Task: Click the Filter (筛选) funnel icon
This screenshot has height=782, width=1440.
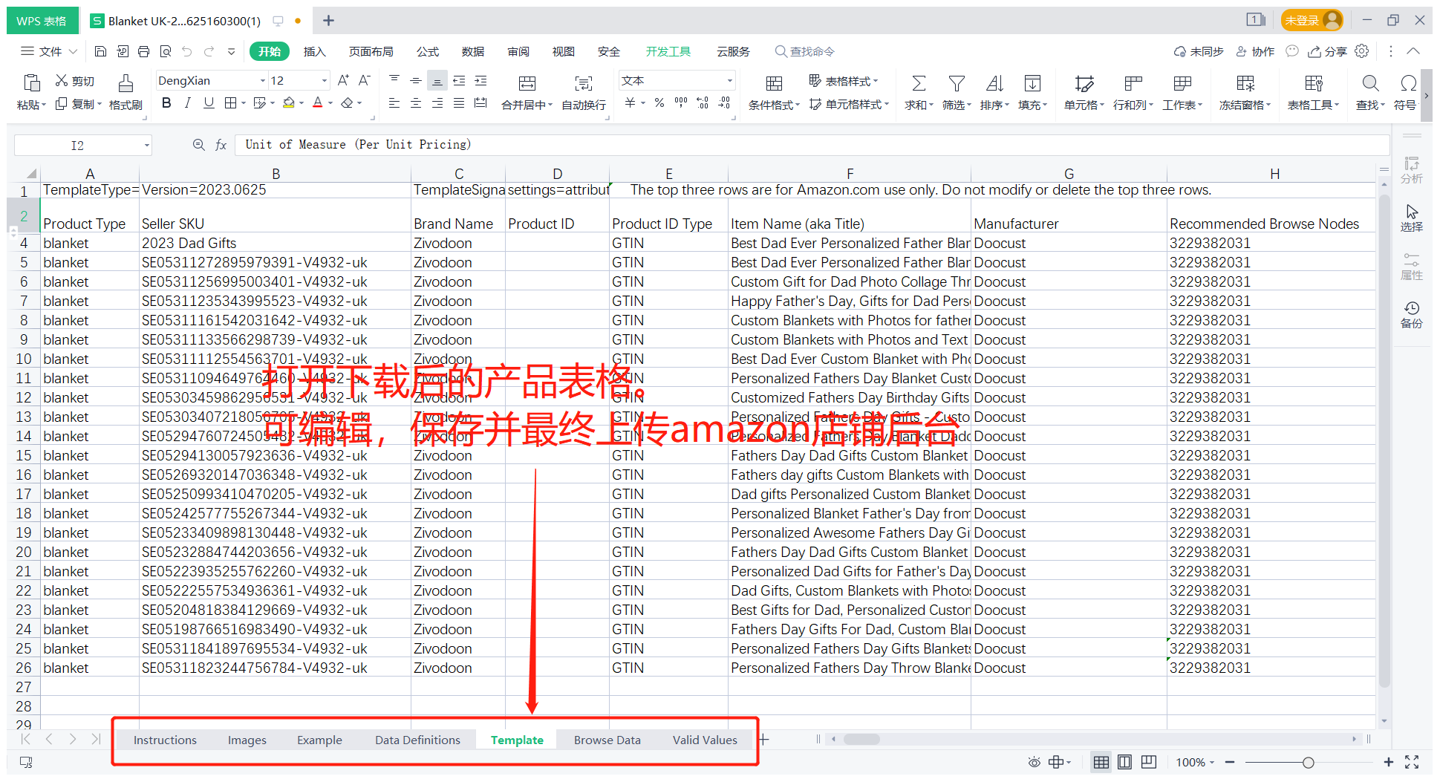Action: (957, 83)
